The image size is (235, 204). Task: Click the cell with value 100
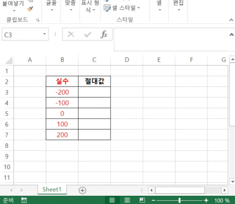click(62, 124)
